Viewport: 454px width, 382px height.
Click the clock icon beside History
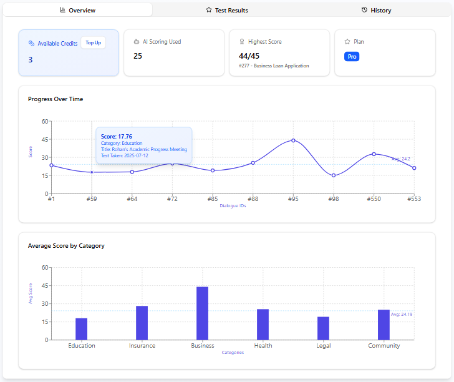pos(364,10)
